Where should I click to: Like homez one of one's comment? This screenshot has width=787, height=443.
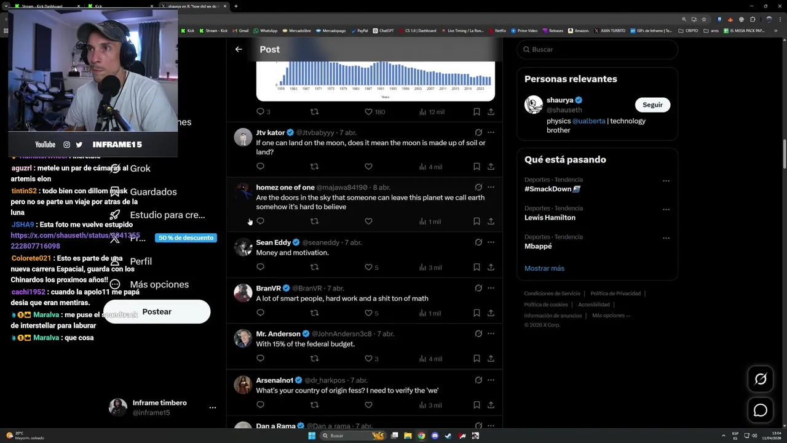pyautogui.click(x=368, y=221)
